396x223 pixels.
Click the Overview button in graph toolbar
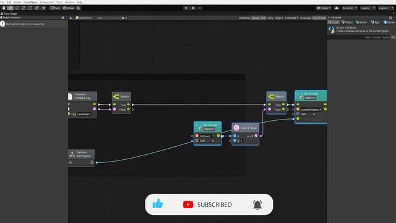coord(305,18)
